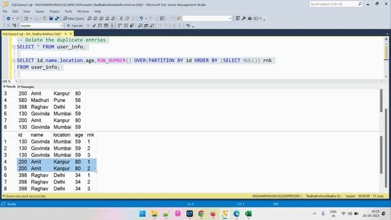Click in the Quick Launch search field
This screenshot has width=391, height=220.
tap(334, 4)
